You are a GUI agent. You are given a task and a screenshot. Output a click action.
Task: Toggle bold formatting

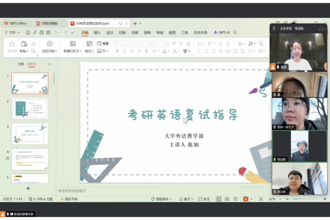coord(117,51)
